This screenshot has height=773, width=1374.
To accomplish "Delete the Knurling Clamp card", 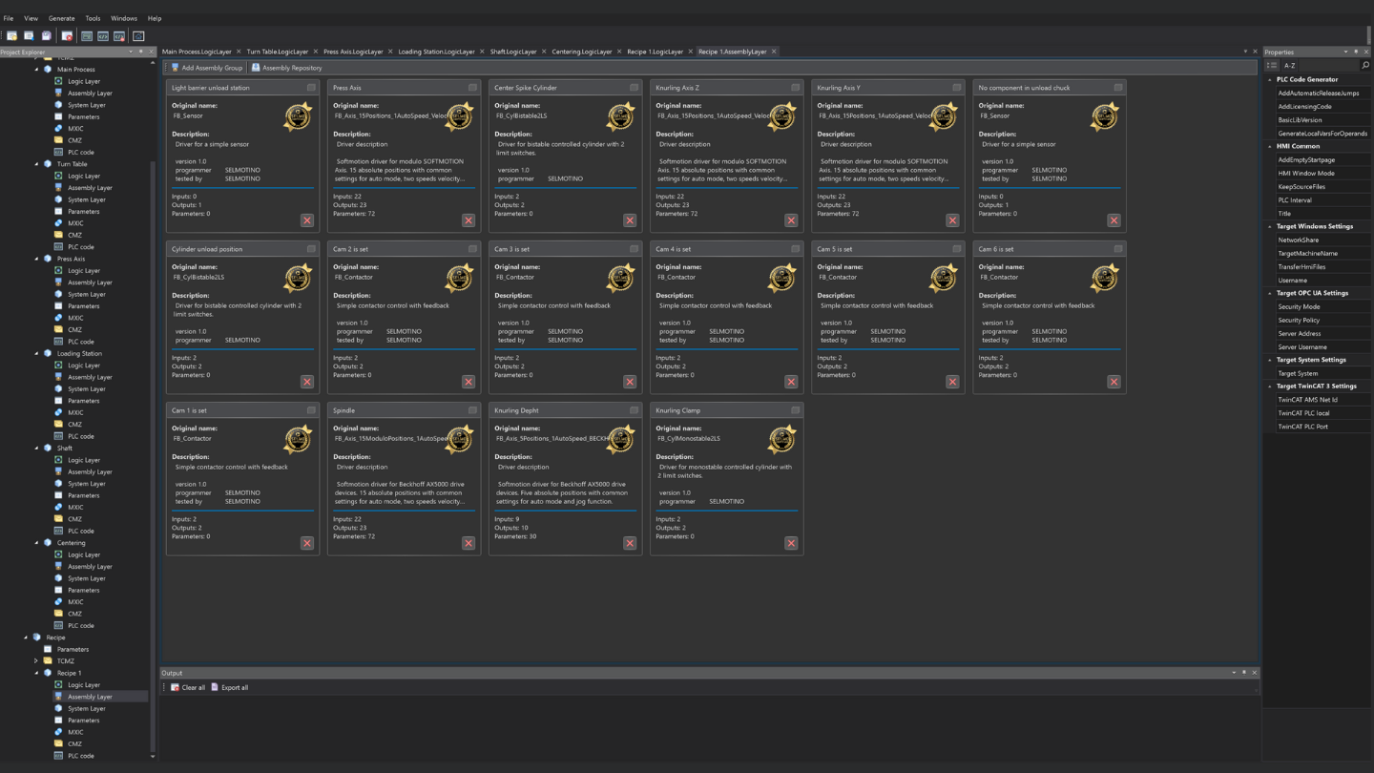I will (791, 543).
